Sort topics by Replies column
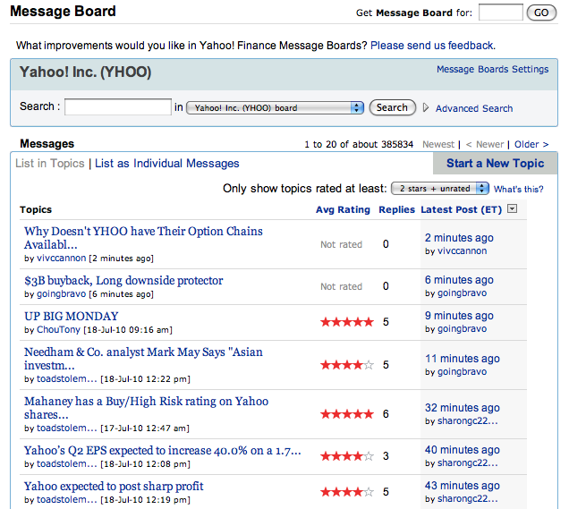Image resolution: width=569 pixels, height=509 pixels. (x=396, y=209)
